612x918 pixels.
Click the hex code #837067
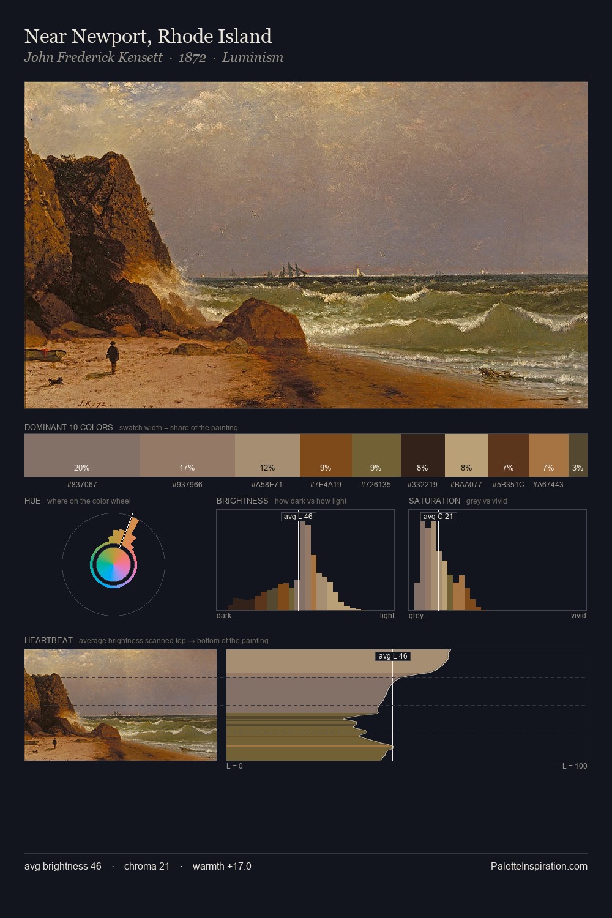(x=82, y=485)
